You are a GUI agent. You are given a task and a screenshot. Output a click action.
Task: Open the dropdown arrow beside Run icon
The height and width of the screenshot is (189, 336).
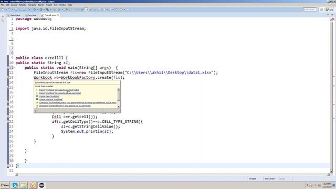click(44, 9)
